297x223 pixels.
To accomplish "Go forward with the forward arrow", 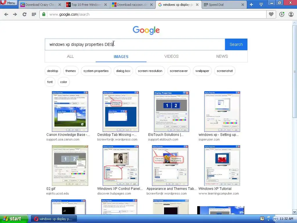I will (15, 15).
